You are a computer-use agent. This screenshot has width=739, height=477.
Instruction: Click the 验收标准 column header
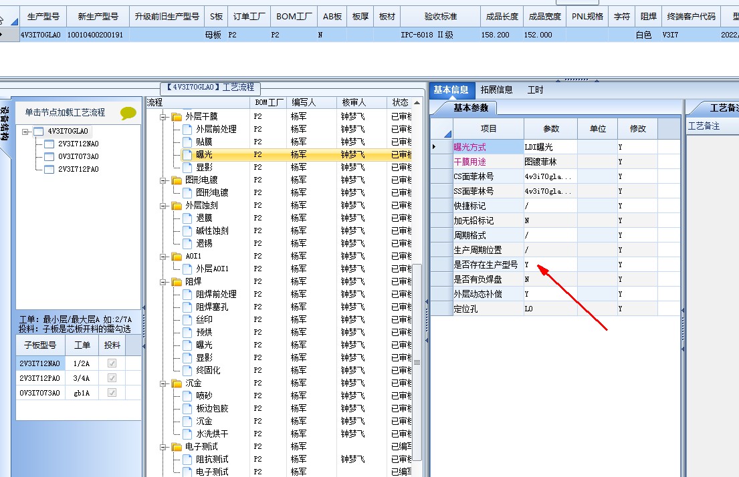point(440,17)
